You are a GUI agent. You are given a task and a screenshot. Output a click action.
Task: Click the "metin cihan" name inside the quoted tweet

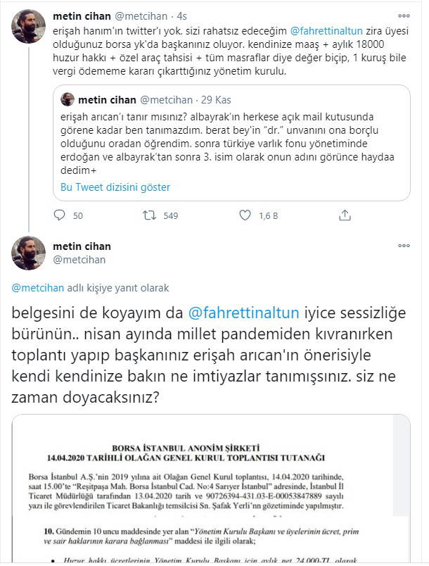point(107,99)
